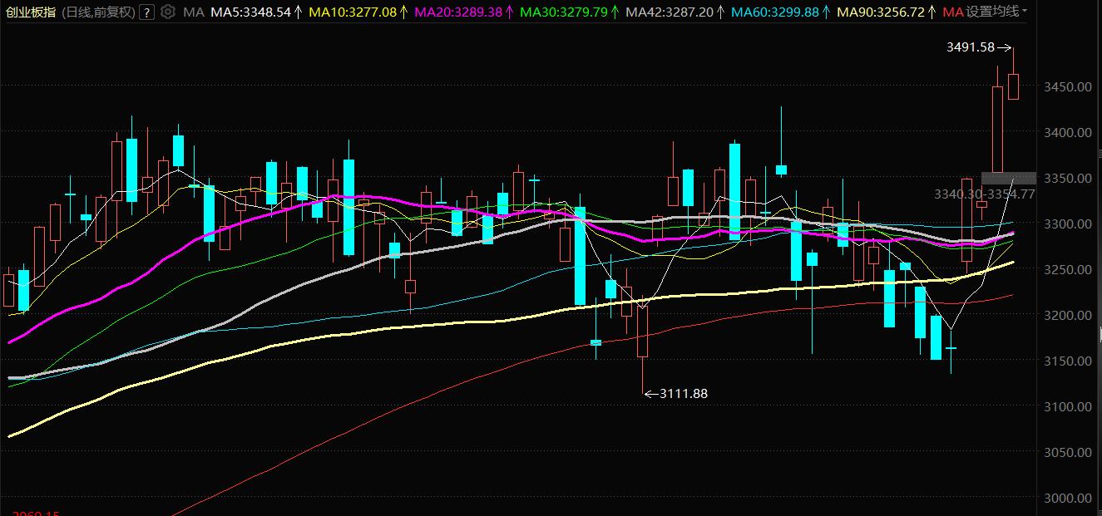Click the grey gap zone rectangle
This screenshot has height=516, width=1102.
(x=1009, y=178)
